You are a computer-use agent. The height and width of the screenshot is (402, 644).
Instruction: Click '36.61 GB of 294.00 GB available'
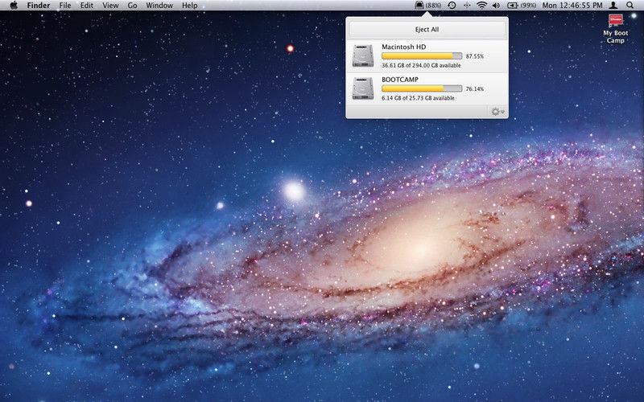tap(421, 65)
